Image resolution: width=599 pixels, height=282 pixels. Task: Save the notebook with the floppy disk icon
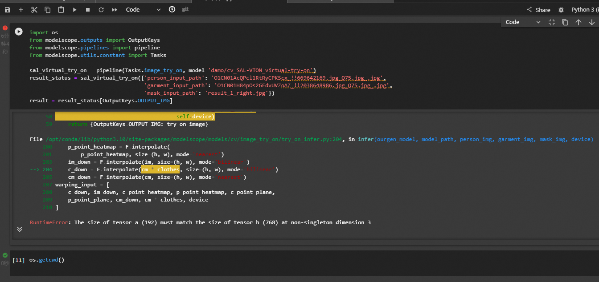tap(8, 10)
